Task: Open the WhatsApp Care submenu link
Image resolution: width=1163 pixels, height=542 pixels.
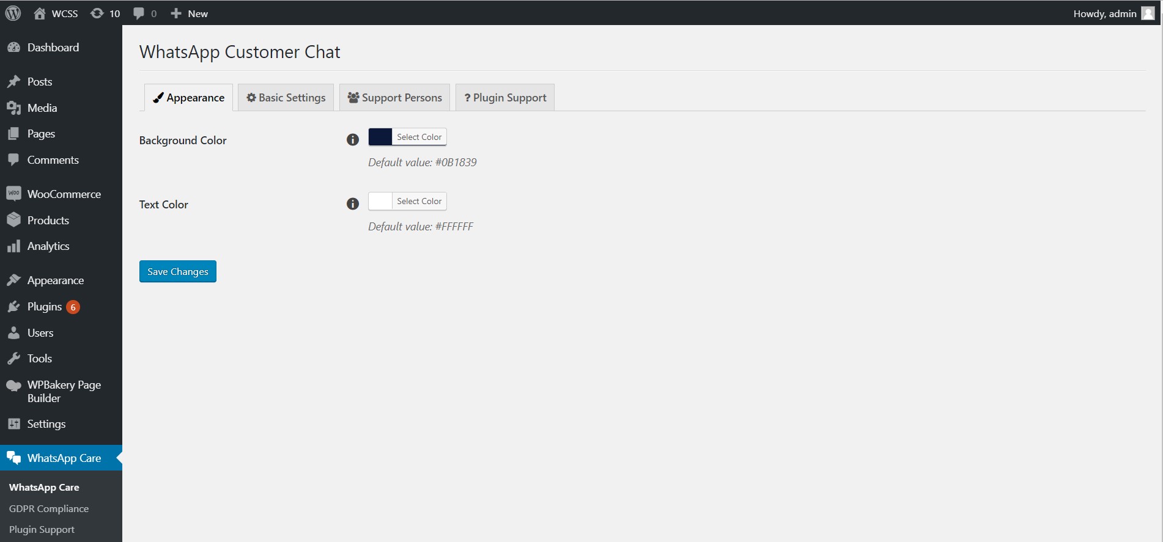Action: pos(44,488)
